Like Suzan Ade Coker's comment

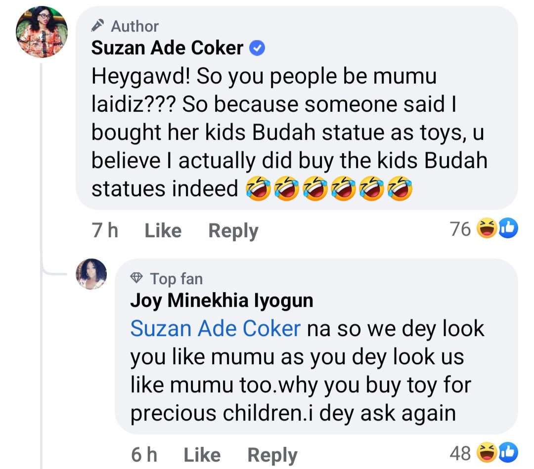(163, 230)
